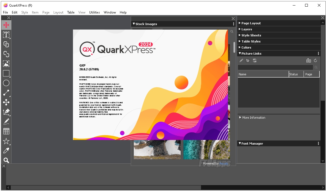326x191 pixels.
Task: Click the open folder icon in Picture Links
Action: click(248, 60)
